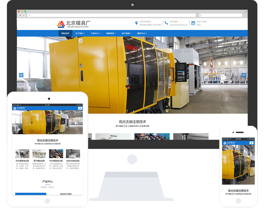Click the browser back arrow on desktop
The height and width of the screenshot is (211, 264).
20,15
